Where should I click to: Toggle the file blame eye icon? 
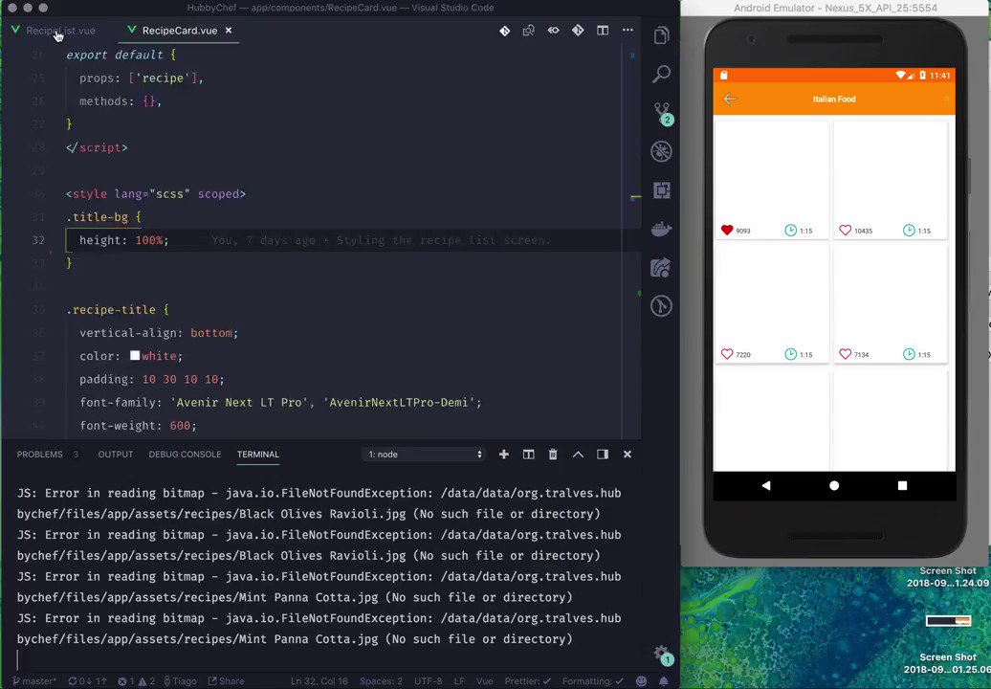coord(554,31)
